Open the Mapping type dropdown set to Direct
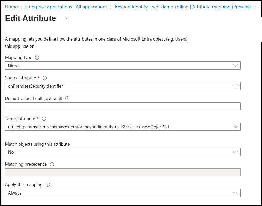Image resolution: width=262 pixels, height=206 pixels. point(123,66)
